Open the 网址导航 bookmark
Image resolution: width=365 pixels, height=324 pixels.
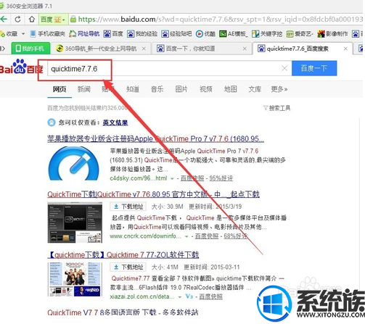click(x=84, y=34)
